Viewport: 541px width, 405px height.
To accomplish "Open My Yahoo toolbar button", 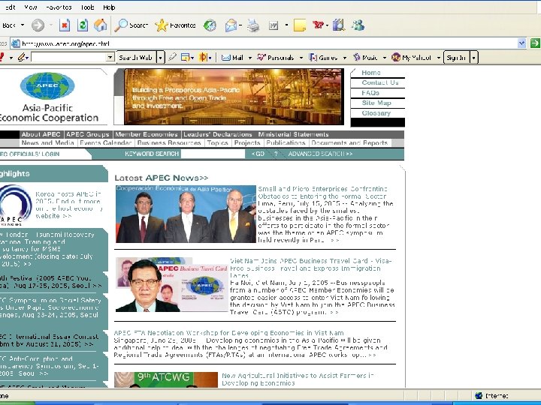I will (411, 58).
